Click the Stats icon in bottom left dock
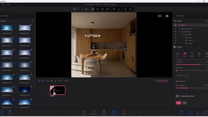 [x=10, y=112]
